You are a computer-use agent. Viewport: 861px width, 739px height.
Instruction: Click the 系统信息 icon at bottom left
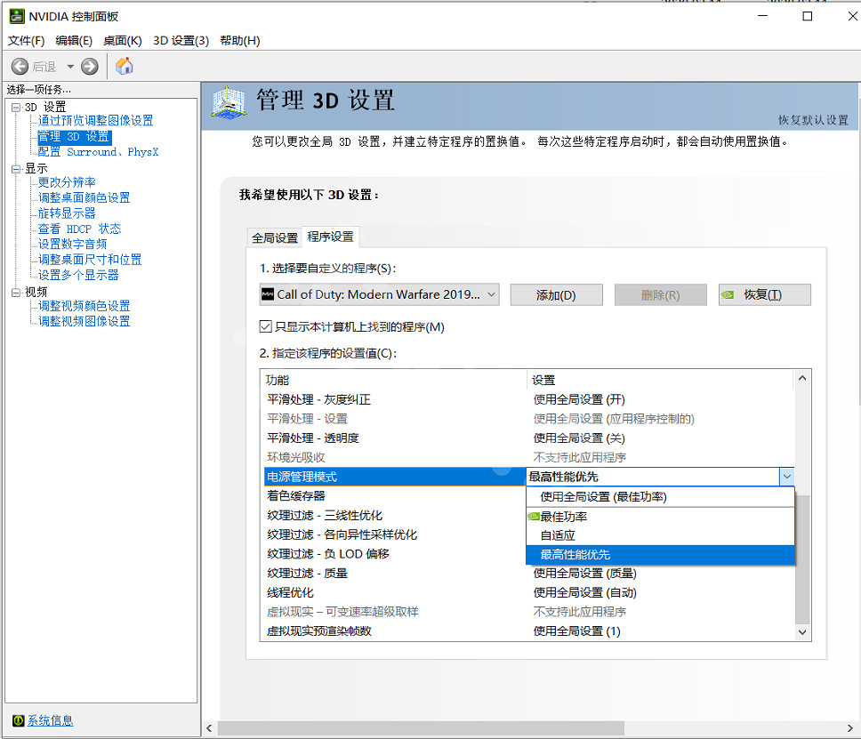(18, 720)
